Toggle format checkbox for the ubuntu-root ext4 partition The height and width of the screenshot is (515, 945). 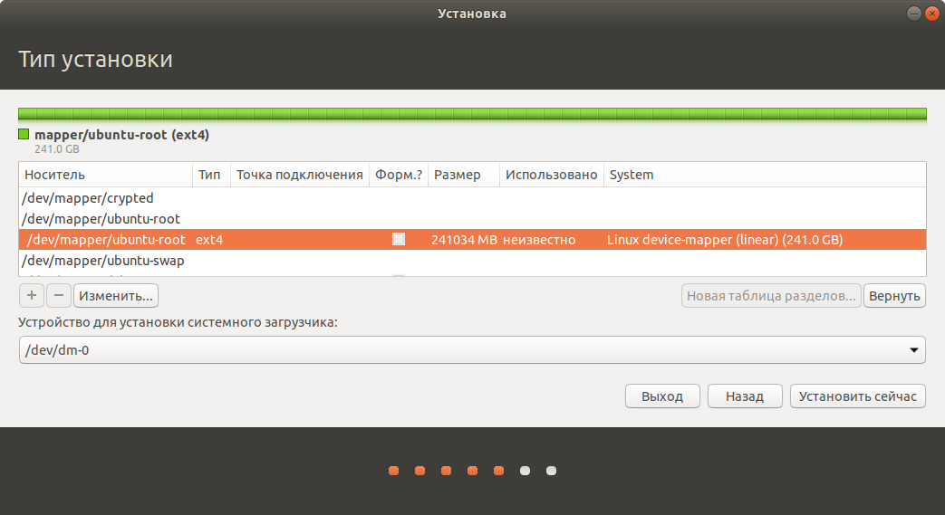[399, 240]
